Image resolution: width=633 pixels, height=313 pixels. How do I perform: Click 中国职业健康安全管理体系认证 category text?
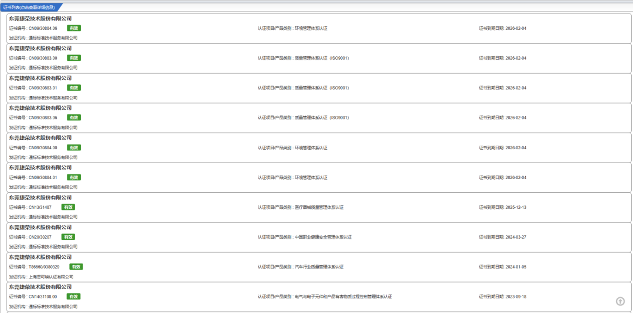[x=323, y=238]
